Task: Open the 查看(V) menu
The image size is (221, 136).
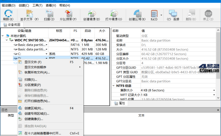Action: click(x=51, y=6)
